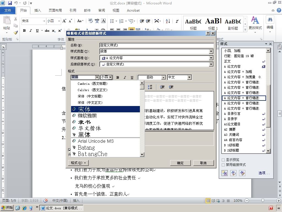Click the ribbon Strikethrough abc icon
282x212 pixels.
(x=47, y=31)
